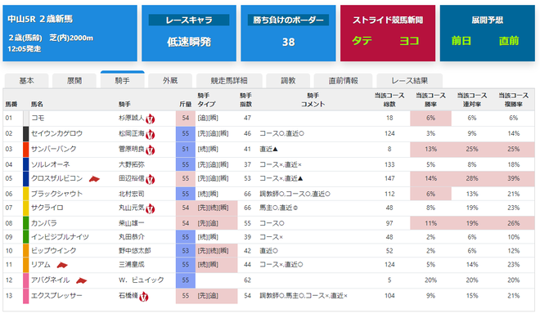Select the 騎手 tab

point(122,80)
